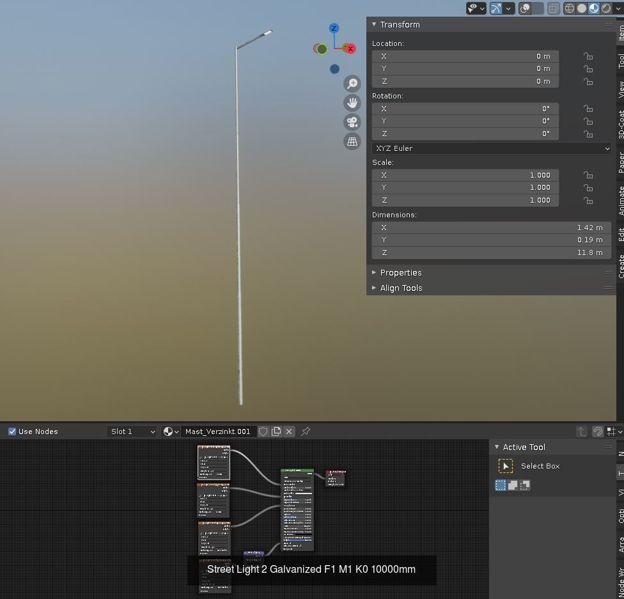The width and height of the screenshot is (624, 599).
Task: Uncheck the Use Nodes checkbox
Action: click(12, 432)
